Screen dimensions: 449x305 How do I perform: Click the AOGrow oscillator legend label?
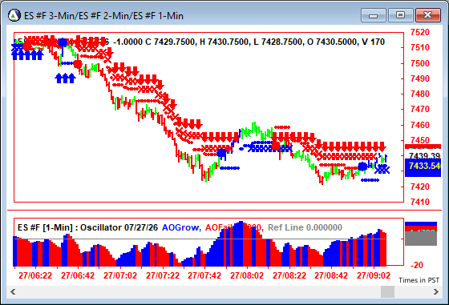tap(181, 227)
